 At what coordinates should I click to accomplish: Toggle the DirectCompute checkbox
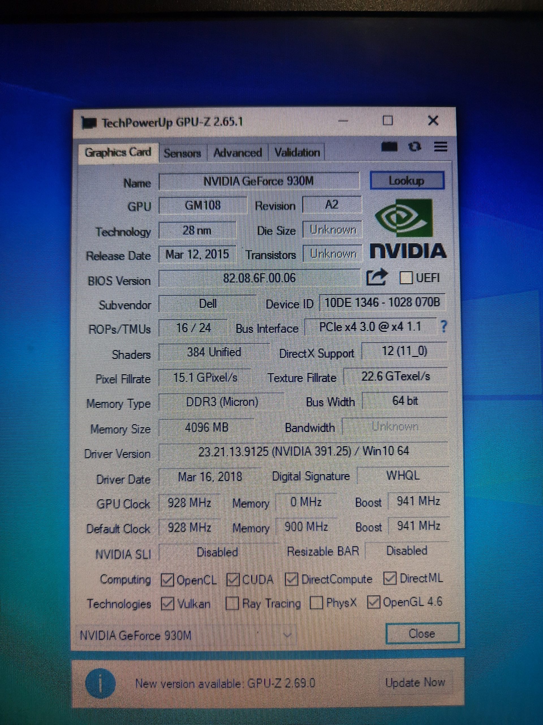(x=291, y=579)
